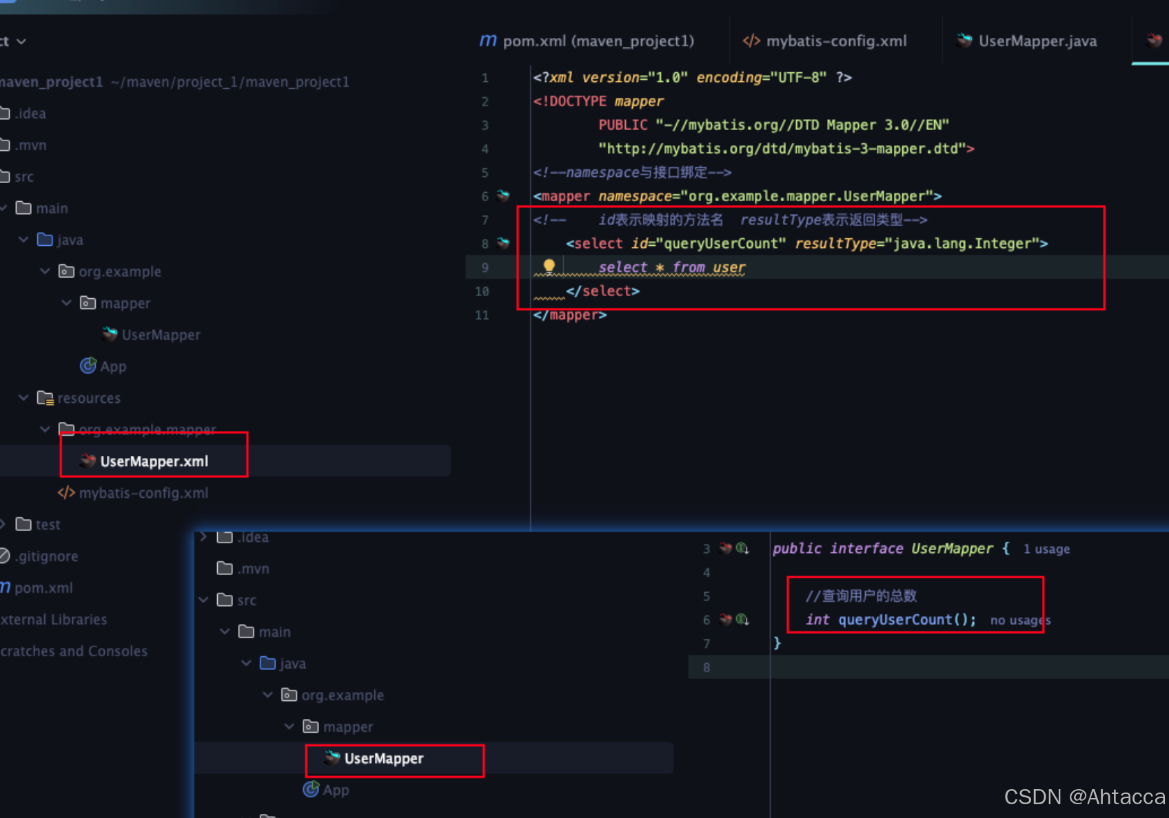Open the Project view dropdown arrow
Screen dimensions: 1169x818
click(x=21, y=41)
